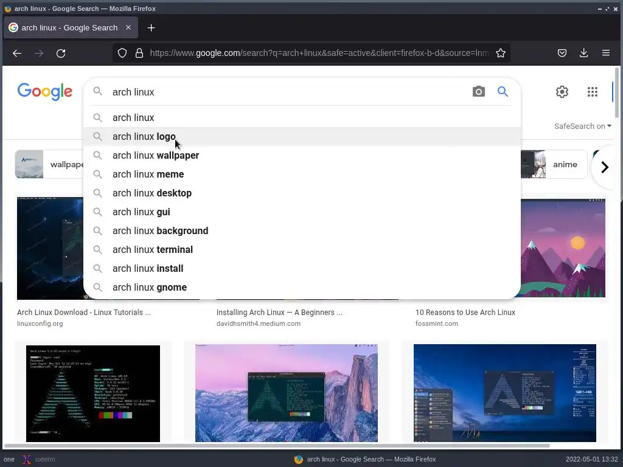Pick suggestion 'arch linux background'
The height and width of the screenshot is (467, 623).
(x=302, y=230)
